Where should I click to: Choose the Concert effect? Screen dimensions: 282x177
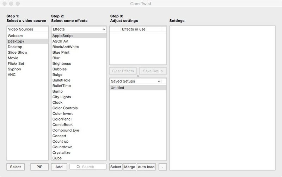click(79, 136)
